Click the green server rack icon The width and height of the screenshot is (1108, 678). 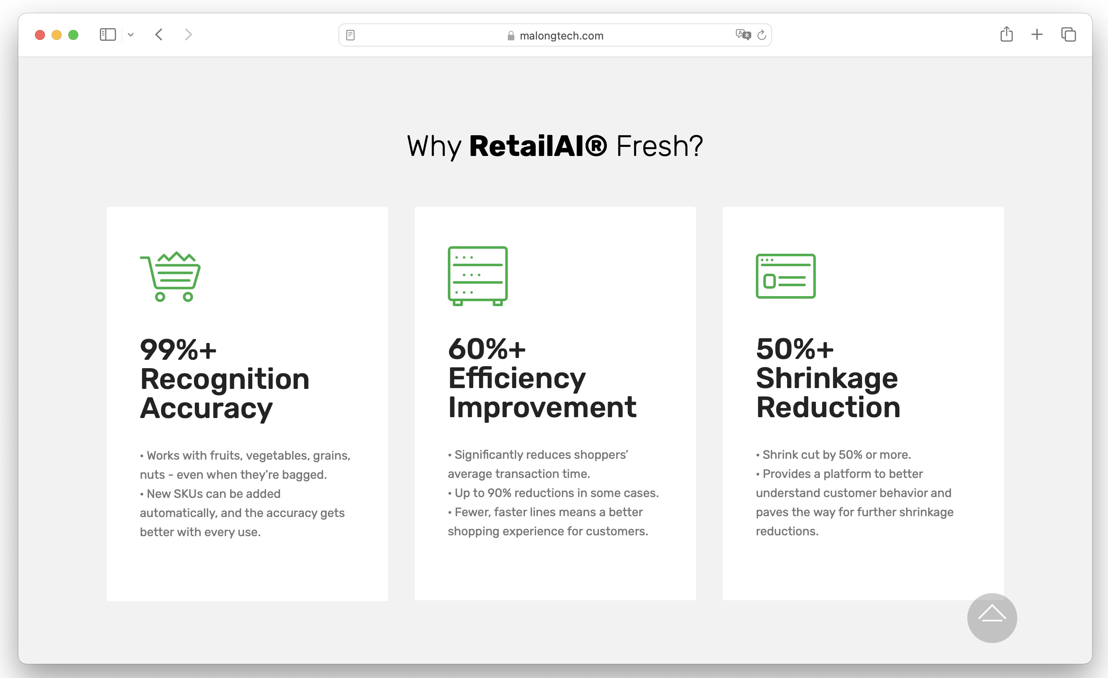point(477,276)
